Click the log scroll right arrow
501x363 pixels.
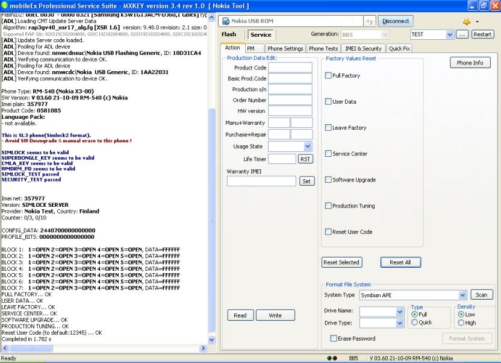[203, 348]
